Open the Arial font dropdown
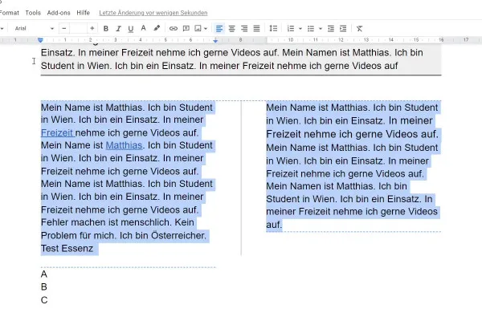The width and height of the screenshot is (482, 321). 35,29
